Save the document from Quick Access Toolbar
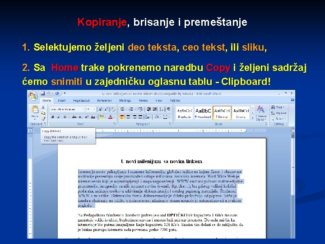325x244 pixels. tap(43, 94)
